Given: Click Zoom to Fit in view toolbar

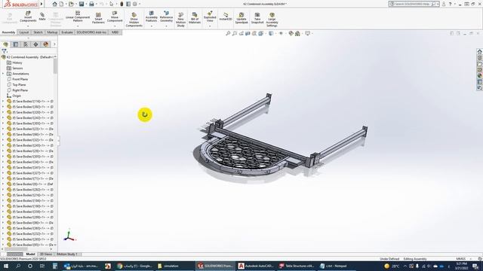Looking at the screenshot, I should (x=228, y=33).
